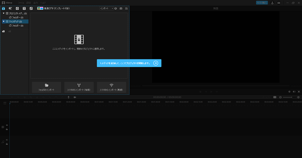Click the add new folder icon
302x158 pixels.
tap(3, 31)
